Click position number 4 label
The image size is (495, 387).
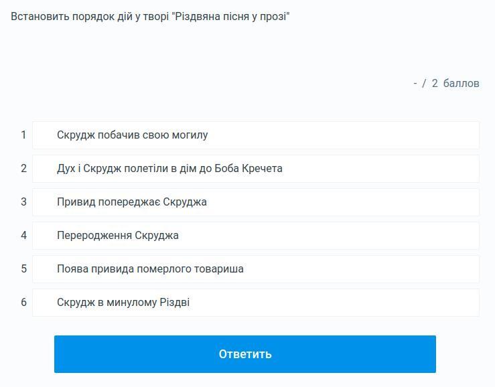pos(23,235)
